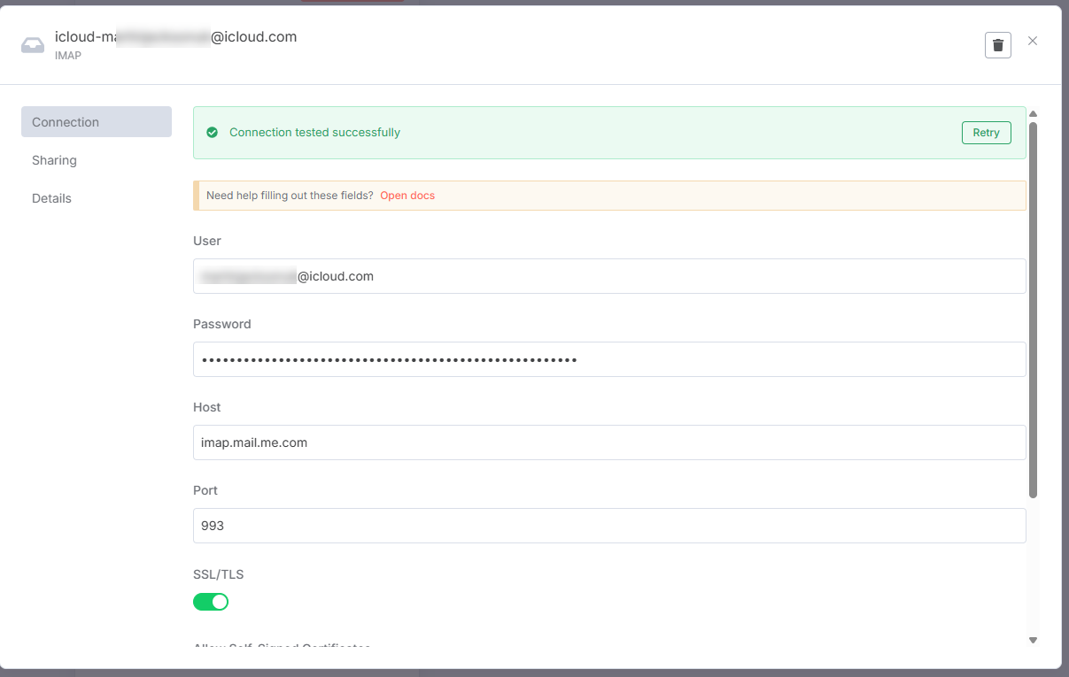Click the up arrow on the scrollbar
This screenshot has height=677, width=1069.
coord(1033,112)
